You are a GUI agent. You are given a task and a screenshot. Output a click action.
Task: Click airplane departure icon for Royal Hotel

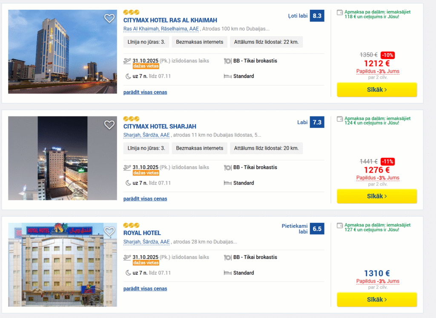pyautogui.click(x=127, y=257)
